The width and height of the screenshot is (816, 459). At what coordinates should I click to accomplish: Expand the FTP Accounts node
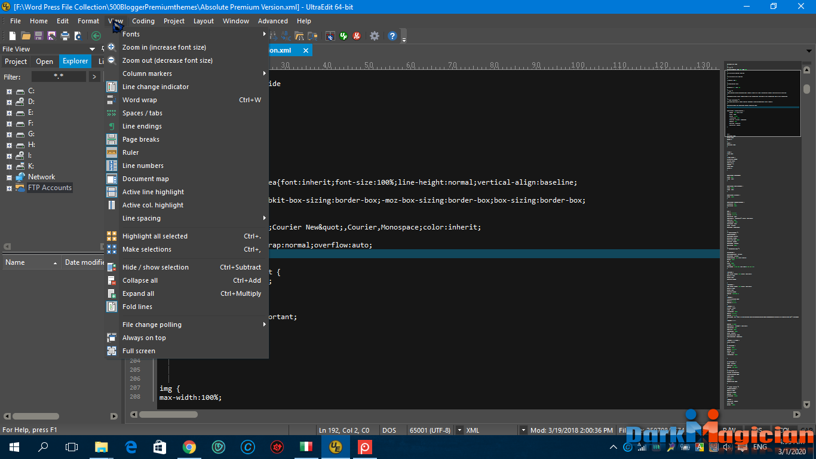(x=9, y=188)
